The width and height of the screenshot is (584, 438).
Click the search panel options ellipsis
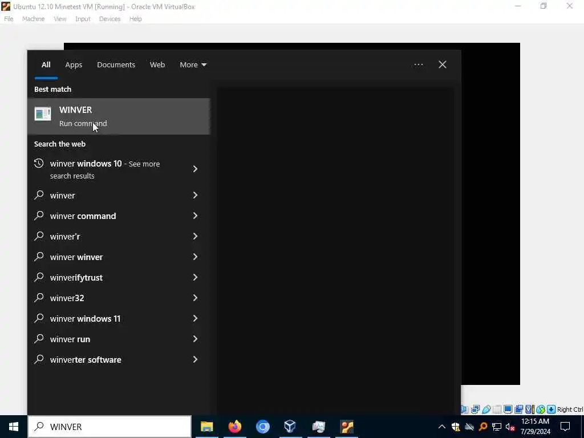point(418,65)
